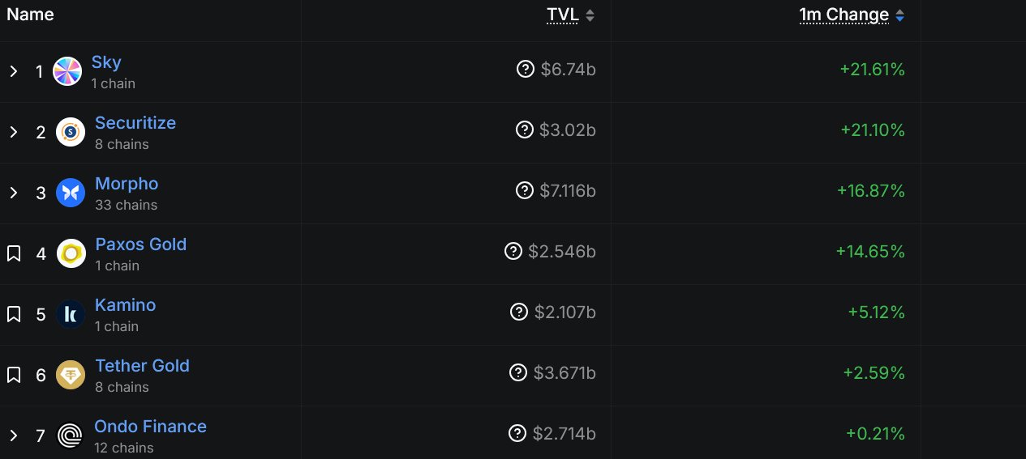Open the Securitize protocol link

pos(135,123)
